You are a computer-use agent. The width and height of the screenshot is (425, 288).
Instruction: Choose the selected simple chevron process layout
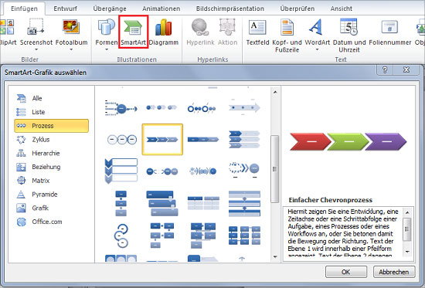[x=162, y=140]
